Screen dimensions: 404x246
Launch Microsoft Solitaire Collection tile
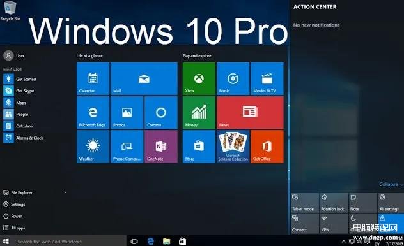pyautogui.click(x=233, y=147)
